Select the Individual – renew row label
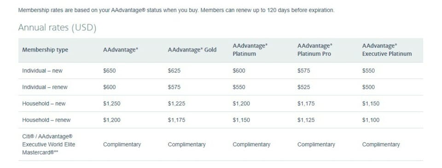Screen dimensions: 442x168 (x=45, y=87)
